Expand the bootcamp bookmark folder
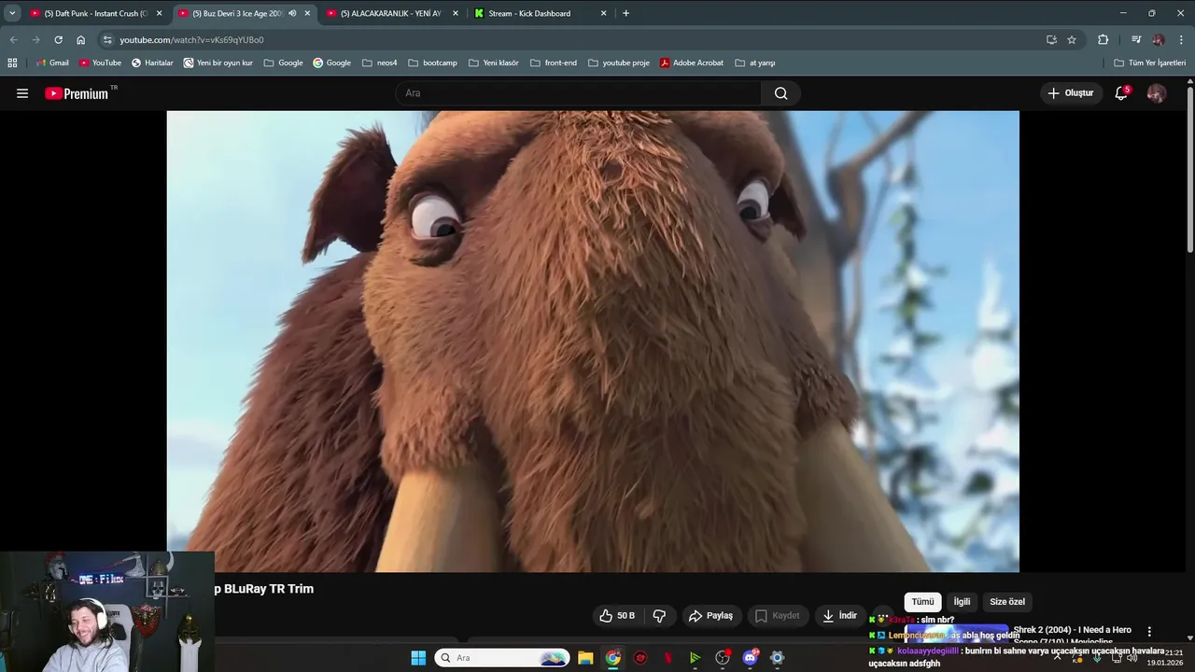The width and height of the screenshot is (1195, 672). point(432,63)
